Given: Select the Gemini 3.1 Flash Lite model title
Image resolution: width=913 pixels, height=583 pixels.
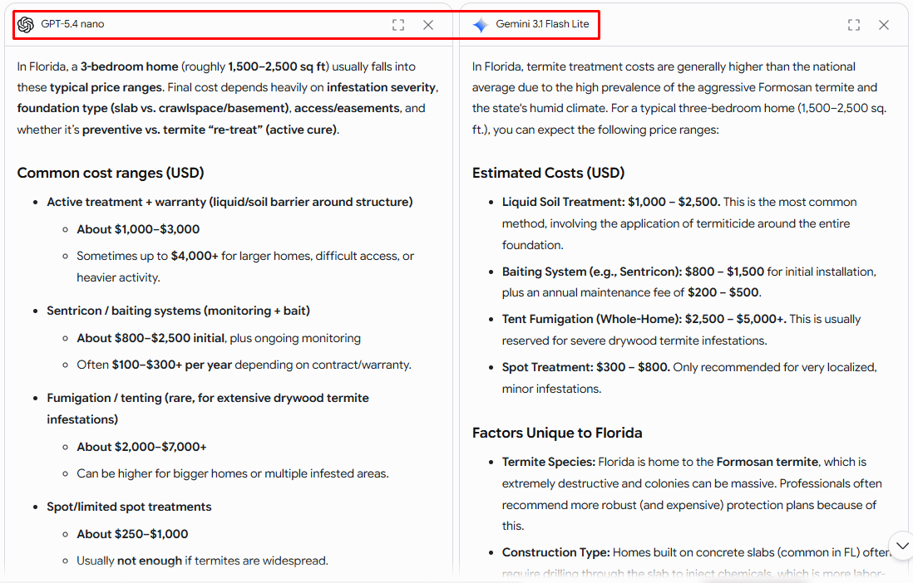Looking at the screenshot, I should point(542,24).
